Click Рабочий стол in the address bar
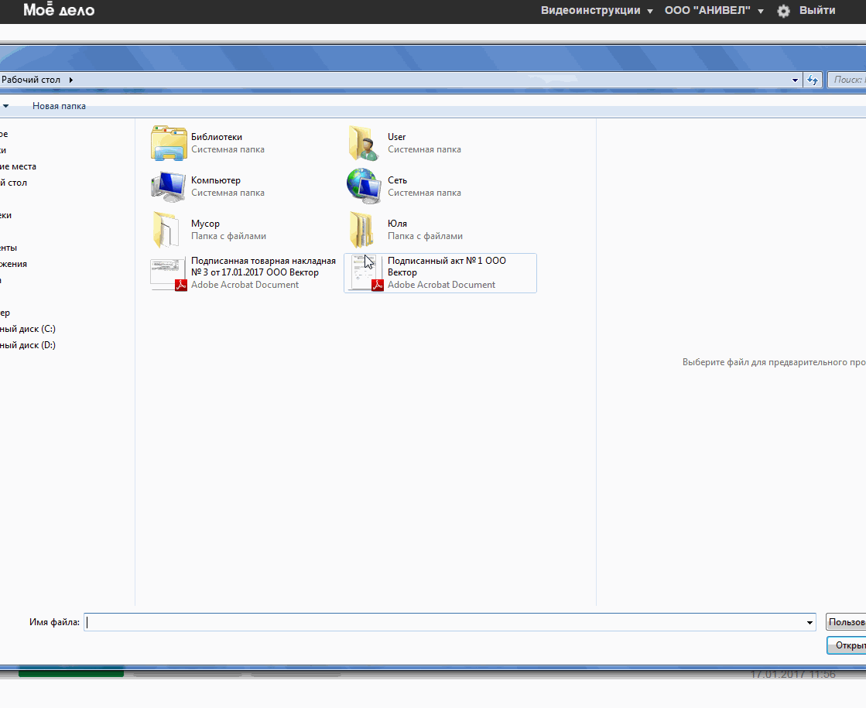866x708 pixels. click(31, 80)
